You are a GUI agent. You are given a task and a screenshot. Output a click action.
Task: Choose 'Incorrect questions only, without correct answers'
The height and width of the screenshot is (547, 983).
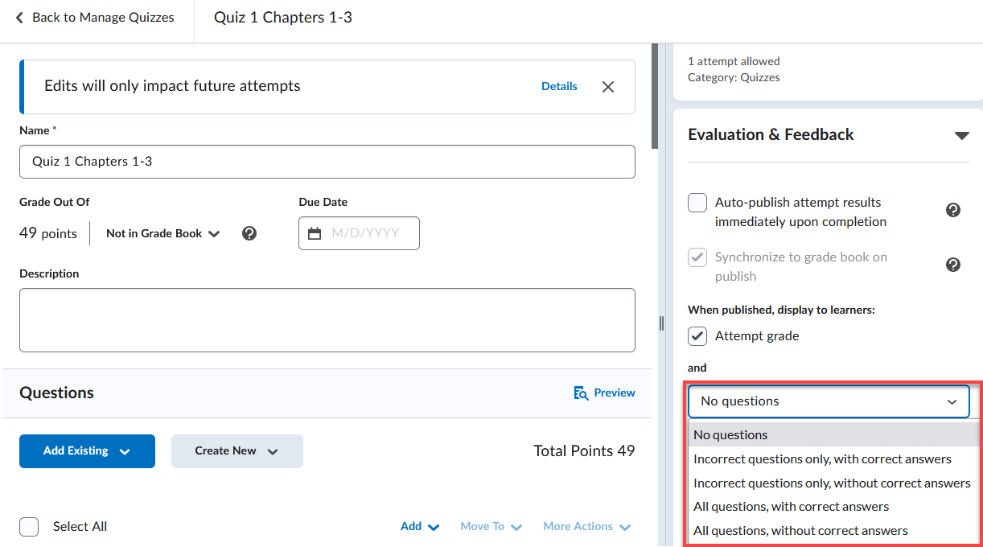832,483
